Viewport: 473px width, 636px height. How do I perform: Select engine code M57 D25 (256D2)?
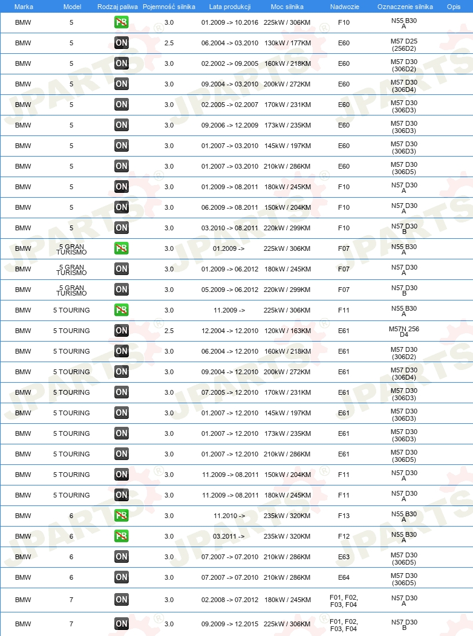[404, 45]
